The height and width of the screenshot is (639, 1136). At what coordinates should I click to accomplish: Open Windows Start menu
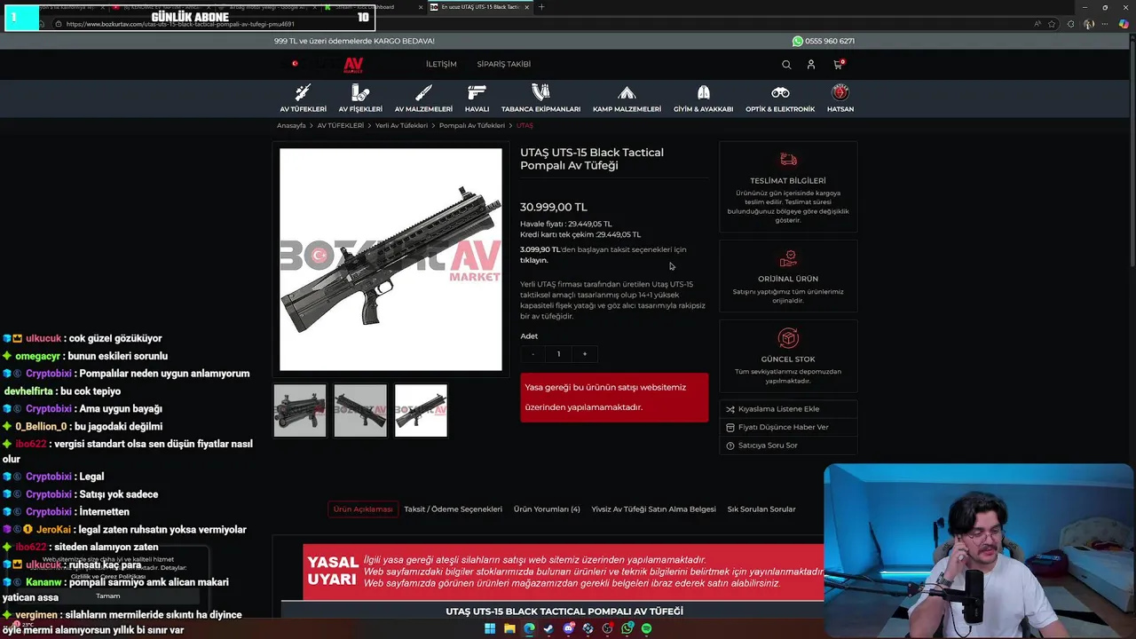coord(490,628)
